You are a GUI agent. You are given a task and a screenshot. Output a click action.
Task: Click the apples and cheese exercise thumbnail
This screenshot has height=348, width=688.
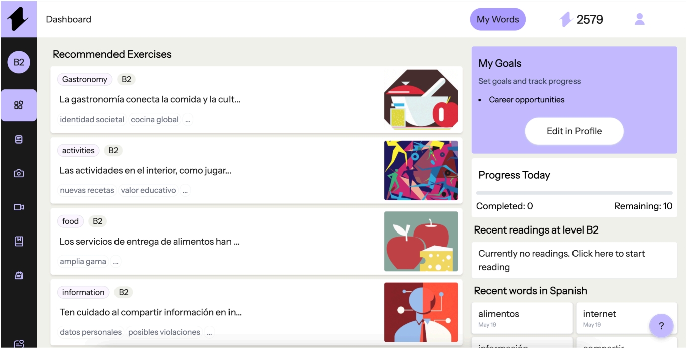(421, 242)
